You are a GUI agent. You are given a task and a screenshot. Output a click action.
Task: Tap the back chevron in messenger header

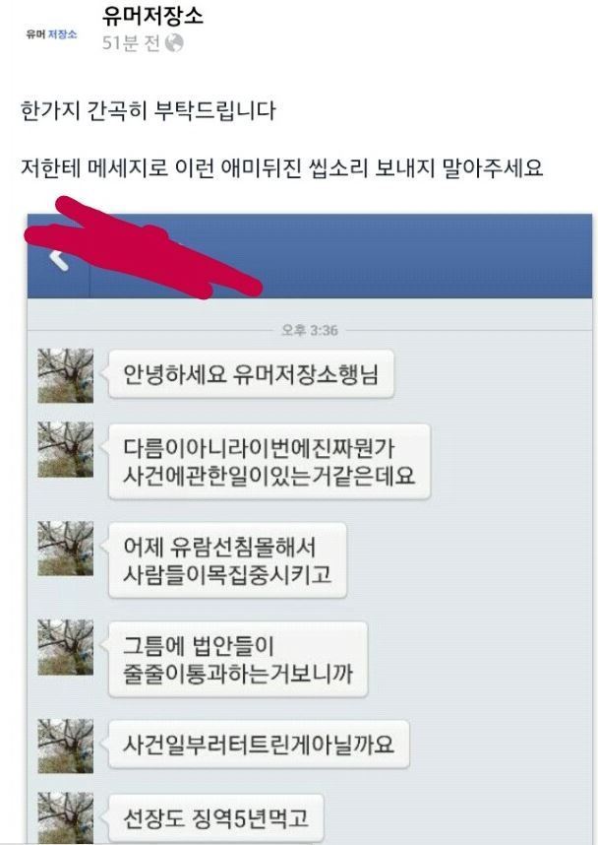click(58, 258)
